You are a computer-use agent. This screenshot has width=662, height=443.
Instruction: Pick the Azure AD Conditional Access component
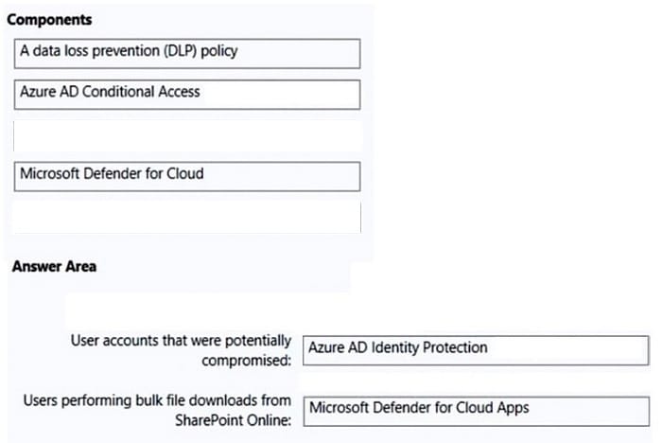(x=187, y=95)
